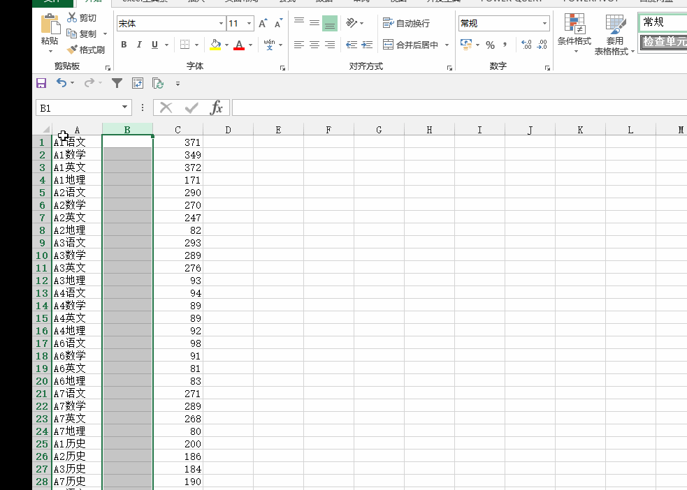Open the font size dropdown showing 11
Viewport: 687px width, 490px height.
coord(250,23)
